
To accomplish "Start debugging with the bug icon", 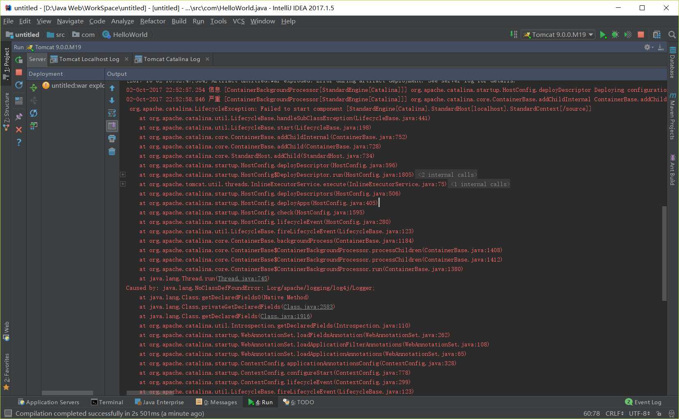I will tap(615, 35).
